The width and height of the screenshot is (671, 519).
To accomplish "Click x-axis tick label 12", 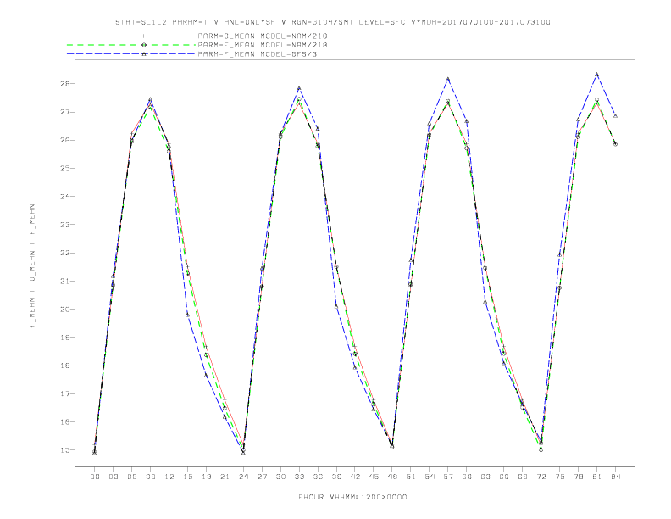I will (169, 477).
